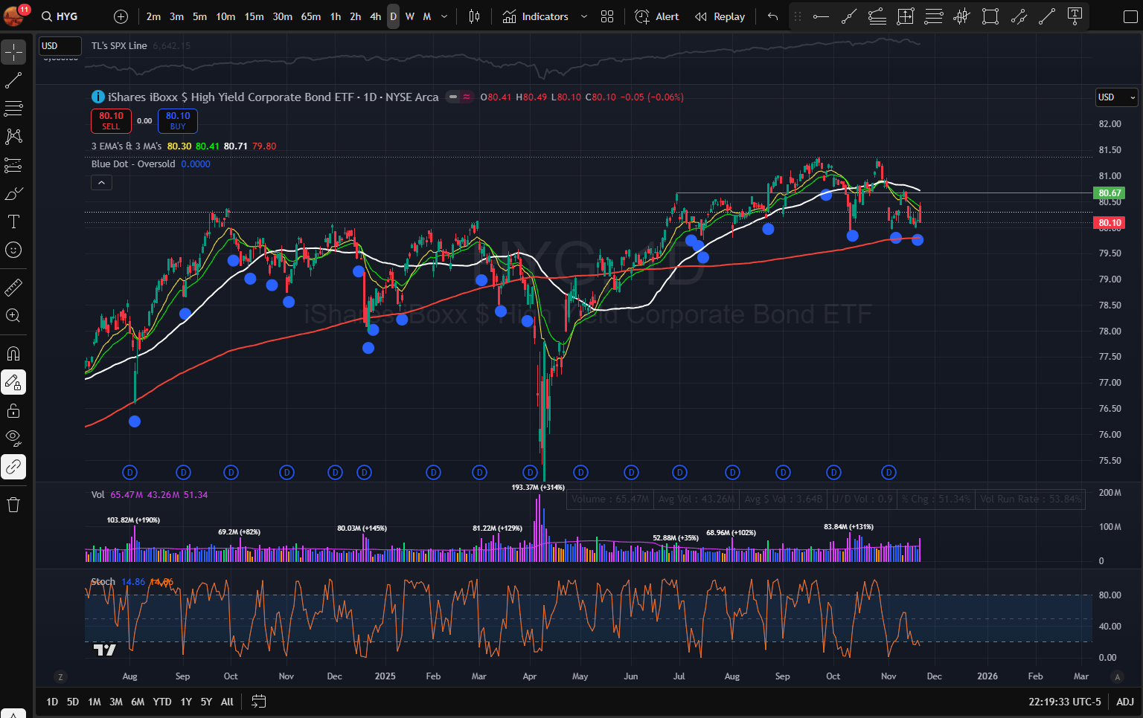The width and height of the screenshot is (1143, 718).
Task: Switch to the 4h timeframe
Action: [x=375, y=16]
